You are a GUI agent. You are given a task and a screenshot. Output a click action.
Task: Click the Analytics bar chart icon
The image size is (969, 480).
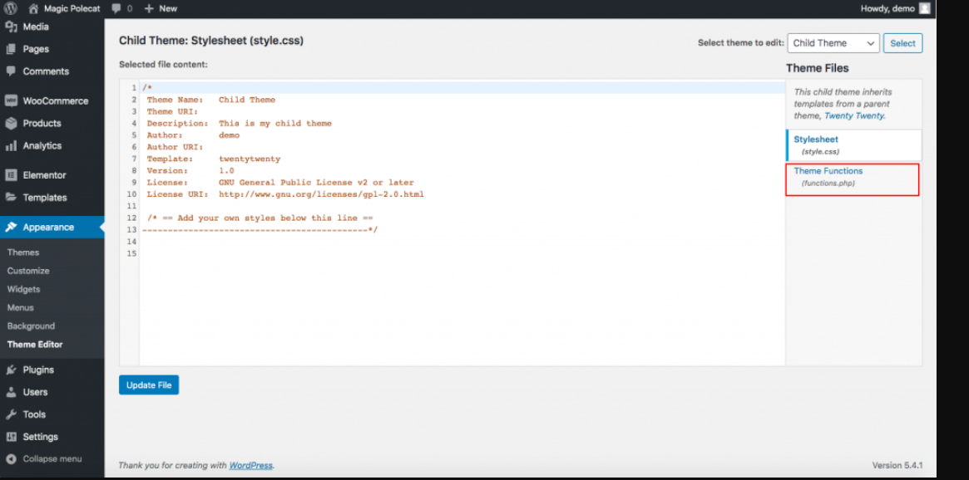11,146
